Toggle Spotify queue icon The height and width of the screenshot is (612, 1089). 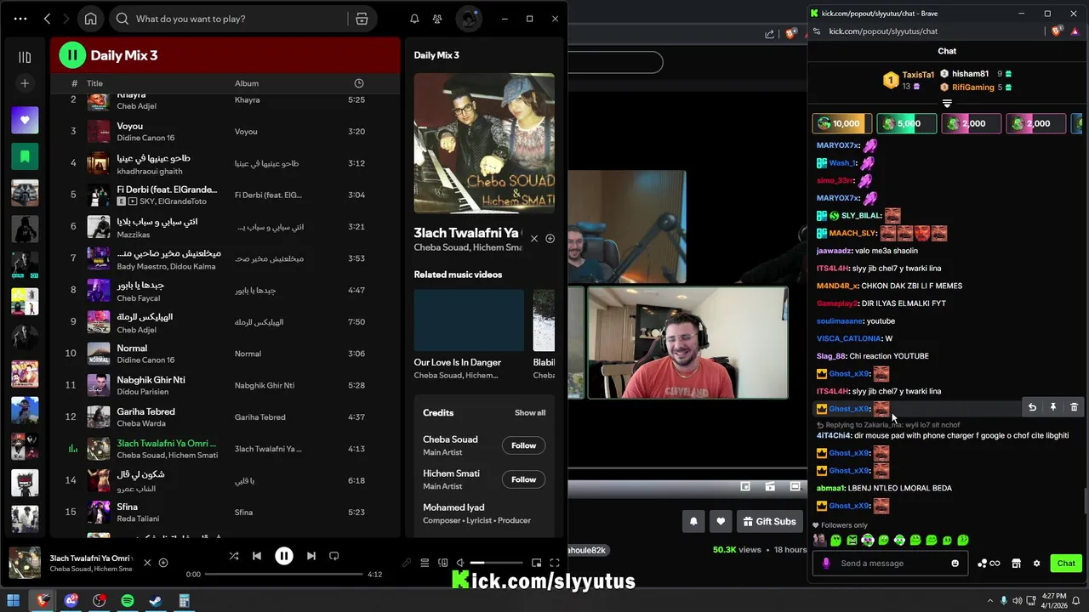pos(425,563)
